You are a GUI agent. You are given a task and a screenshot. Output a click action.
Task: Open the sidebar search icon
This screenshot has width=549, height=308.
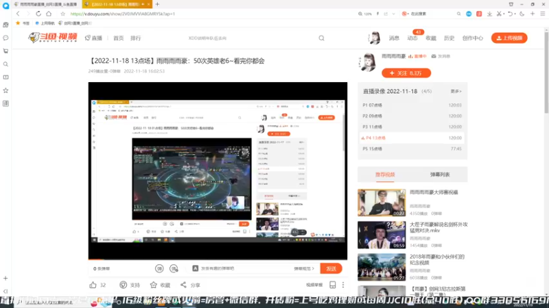pos(5,64)
